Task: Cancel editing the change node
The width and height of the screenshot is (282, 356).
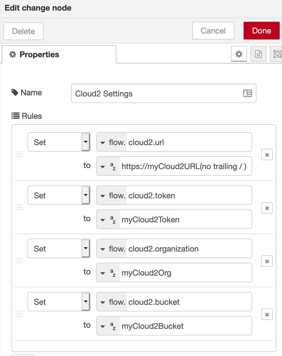Action: (213, 31)
